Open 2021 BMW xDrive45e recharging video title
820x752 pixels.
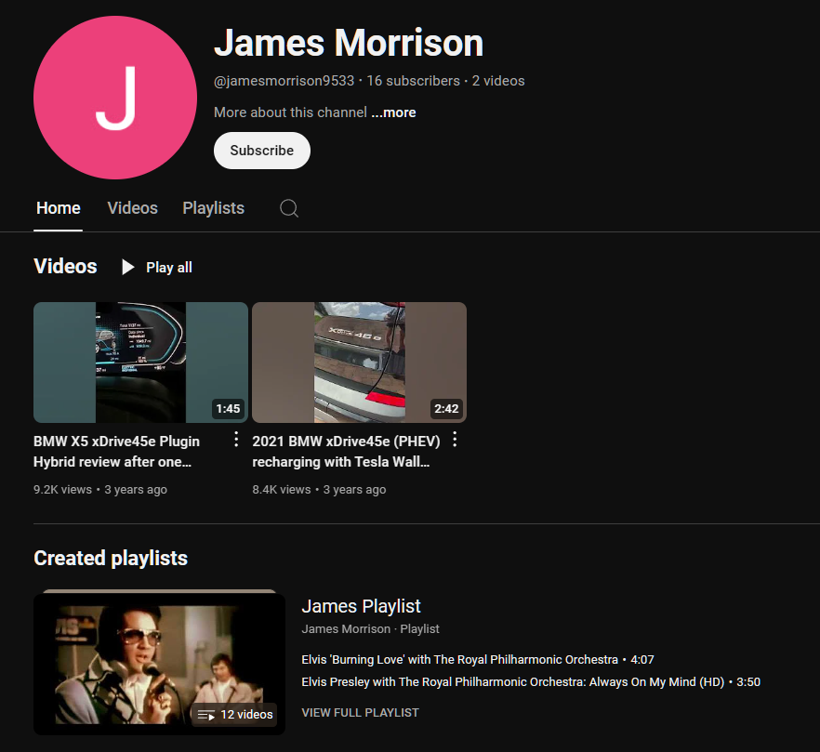click(x=346, y=452)
